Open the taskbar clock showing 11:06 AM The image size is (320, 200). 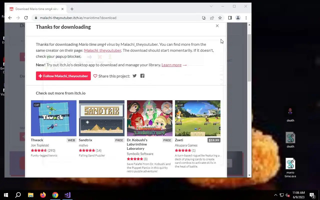[298, 195]
